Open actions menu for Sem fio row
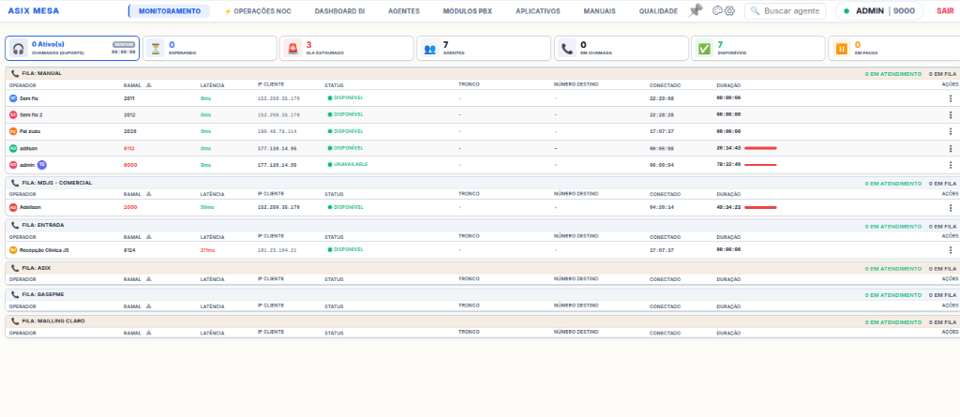The height and width of the screenshot is (417, 960). [951, 98]
